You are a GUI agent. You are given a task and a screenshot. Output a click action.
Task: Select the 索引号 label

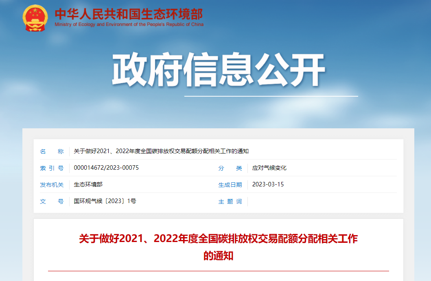52,168
